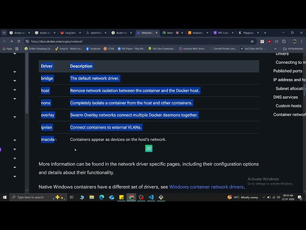Open the MX Player bookmark
The image size is (306, 230).
point(131,49)
